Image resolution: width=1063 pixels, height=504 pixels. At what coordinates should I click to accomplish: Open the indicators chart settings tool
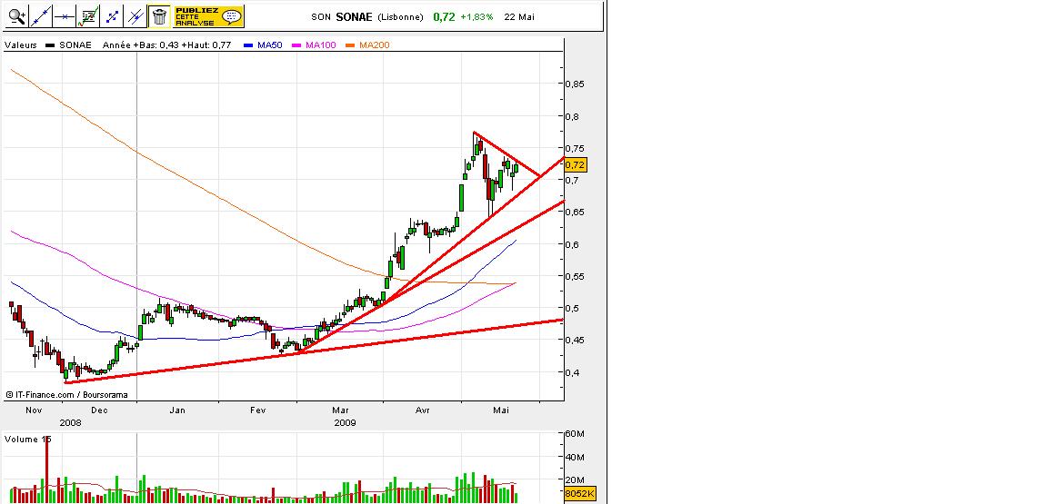coord(87,16)
